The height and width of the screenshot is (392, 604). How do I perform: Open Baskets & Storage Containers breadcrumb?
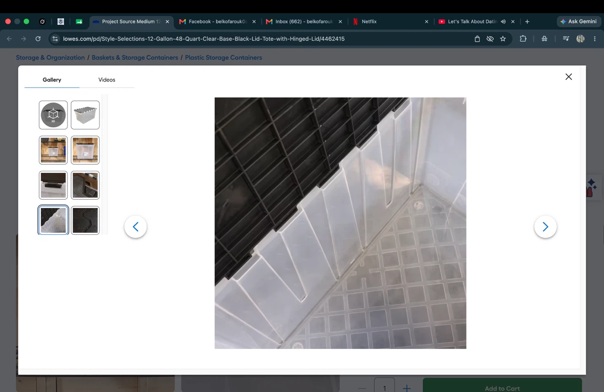pyautogui.click(x=135, y=58)
